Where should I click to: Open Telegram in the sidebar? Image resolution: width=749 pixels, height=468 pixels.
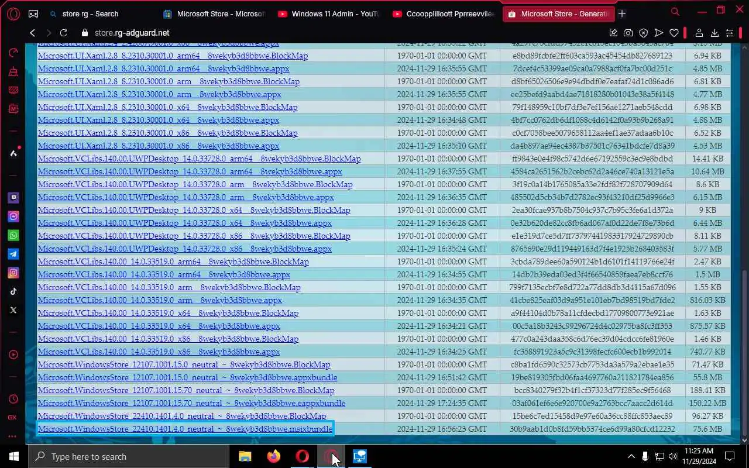click(13, 254)
